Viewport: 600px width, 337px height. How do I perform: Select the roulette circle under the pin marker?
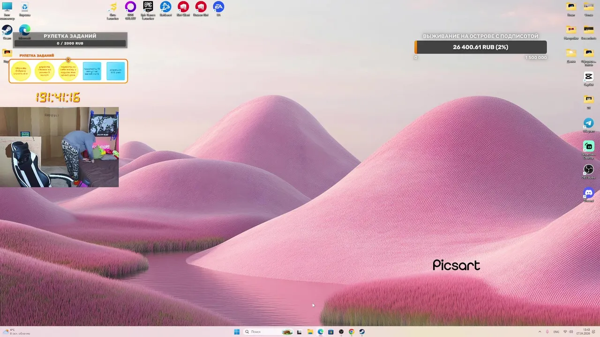68,71
